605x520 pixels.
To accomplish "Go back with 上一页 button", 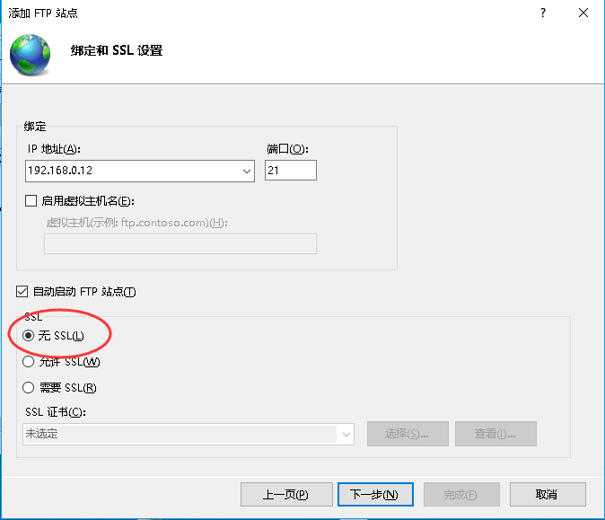I will (x=286, y=494).
